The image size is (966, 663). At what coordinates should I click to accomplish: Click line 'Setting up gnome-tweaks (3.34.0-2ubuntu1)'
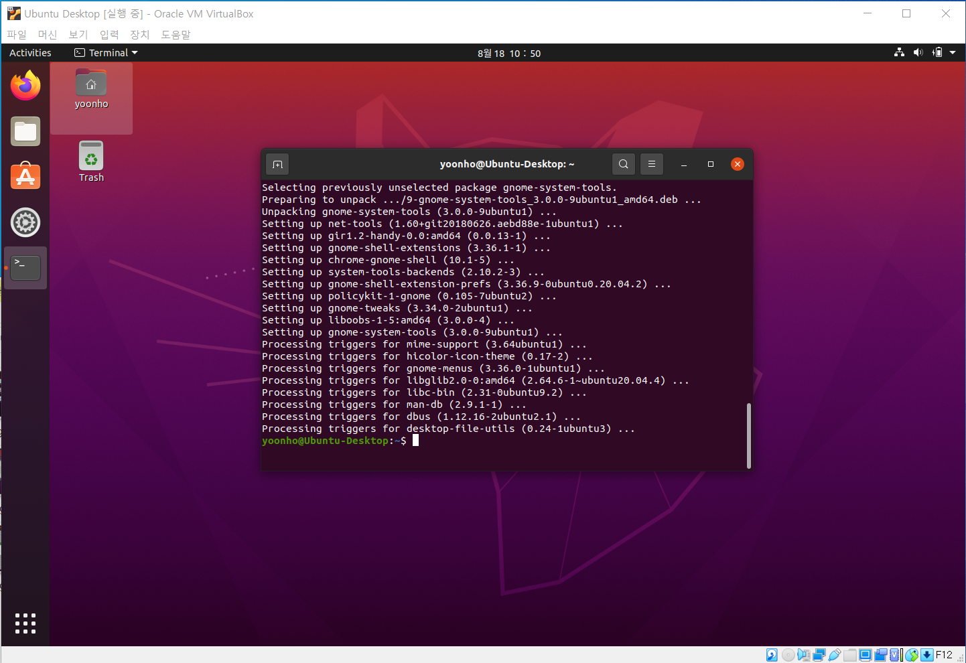(x=397, y=308)
